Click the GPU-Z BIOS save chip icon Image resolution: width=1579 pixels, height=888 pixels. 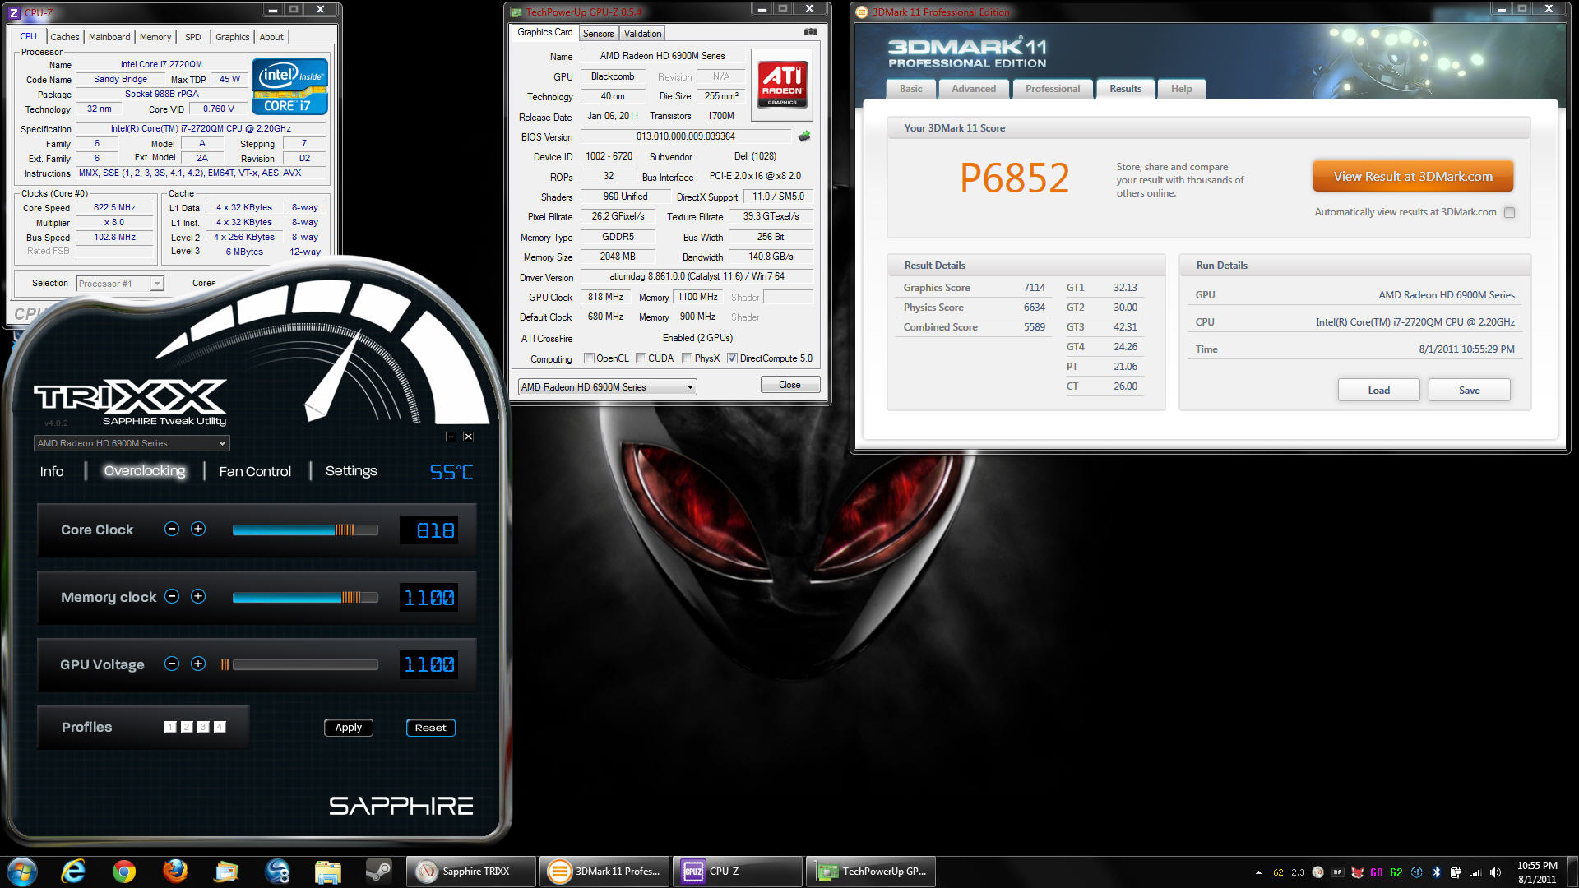pyautogui.click(x=804, y=136)
